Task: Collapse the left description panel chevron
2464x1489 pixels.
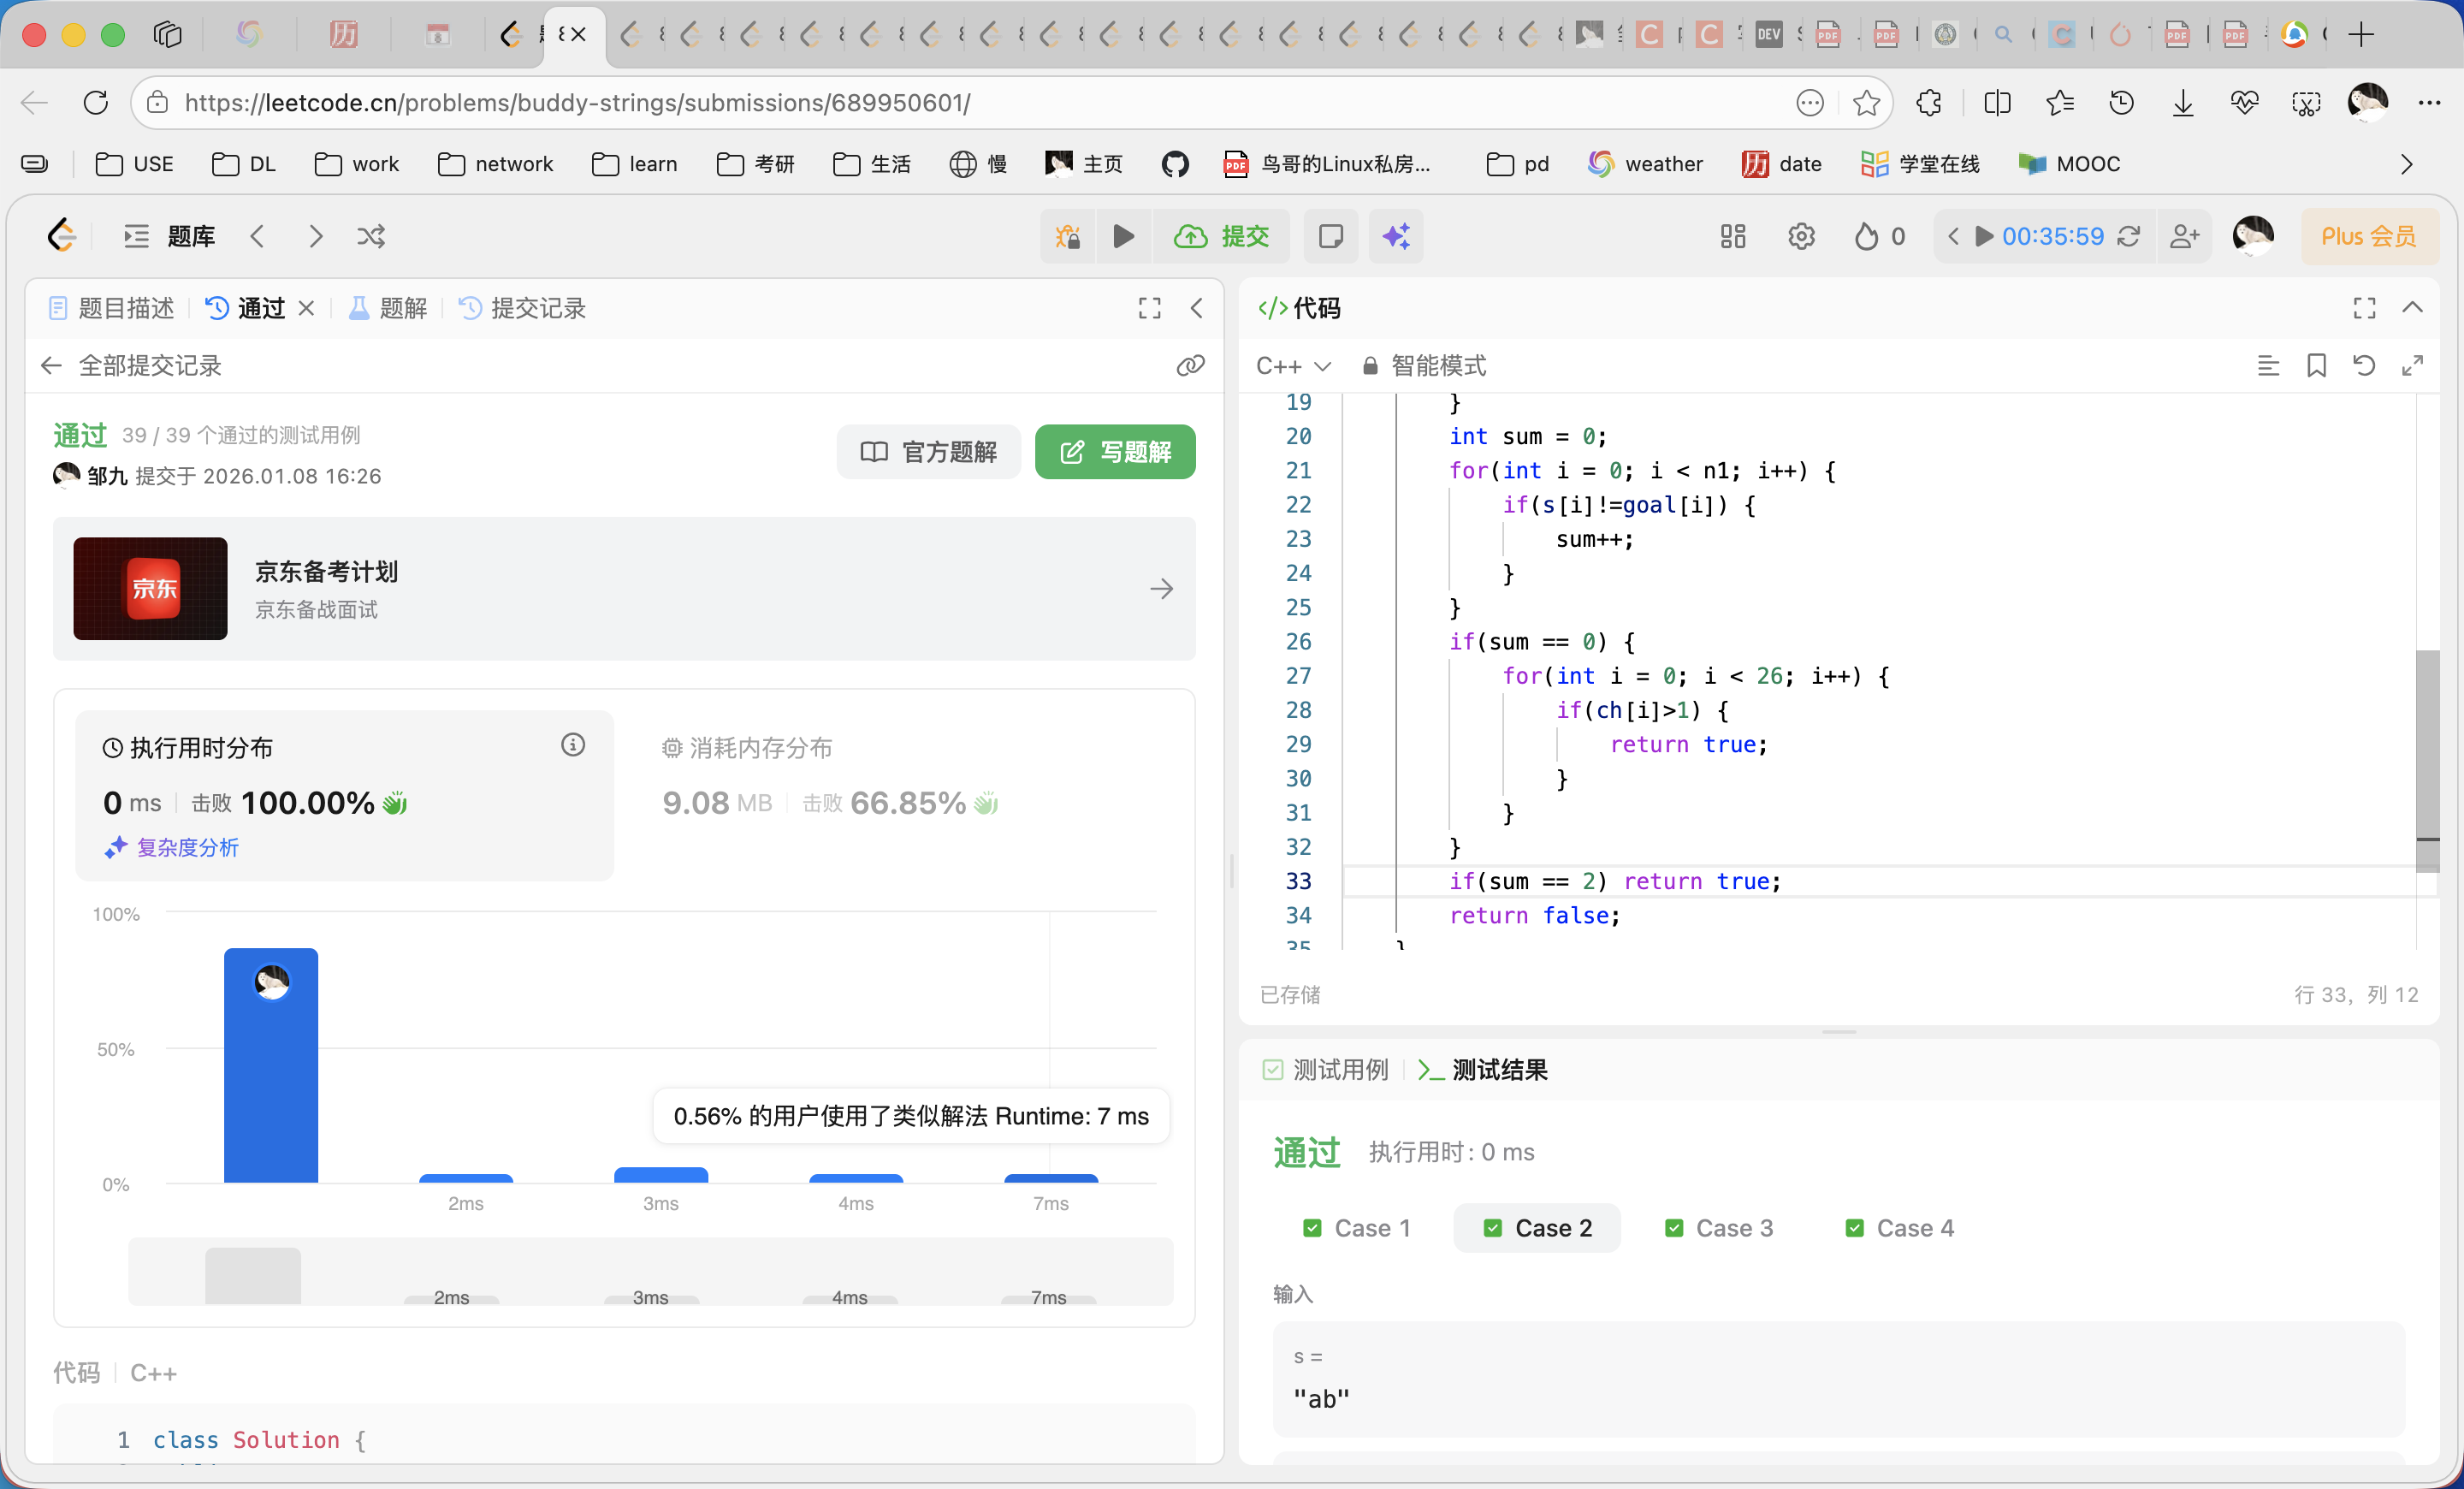Action: pos(1197,308)
